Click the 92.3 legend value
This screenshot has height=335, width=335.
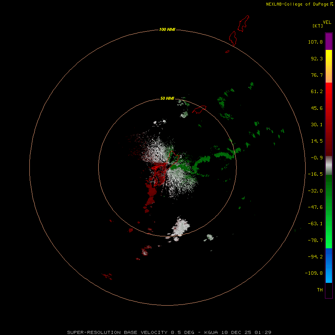(317, 58)
